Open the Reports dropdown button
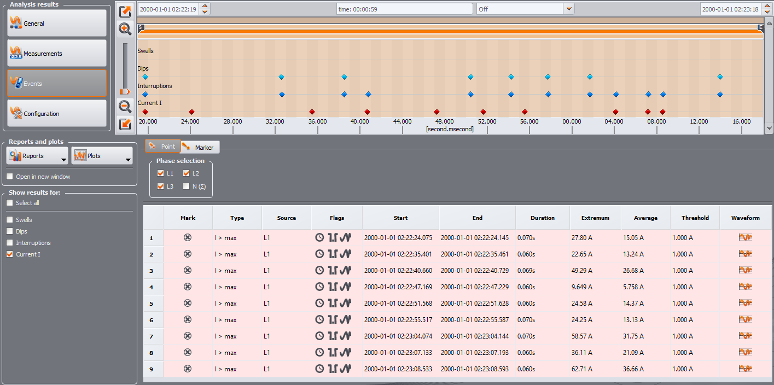Screen dimensions: 774x385 (37, 156)
